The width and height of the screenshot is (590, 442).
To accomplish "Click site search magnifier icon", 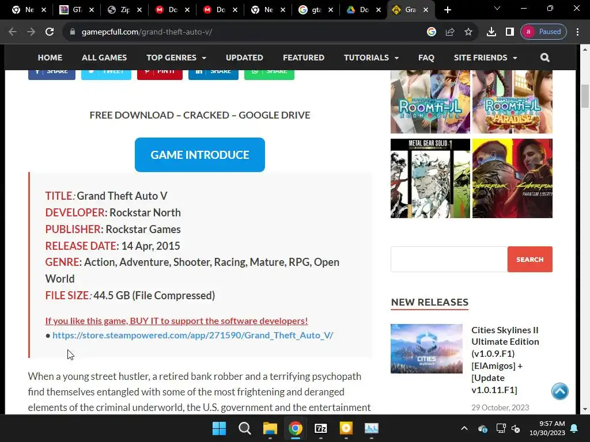I will tap(544, 58).
